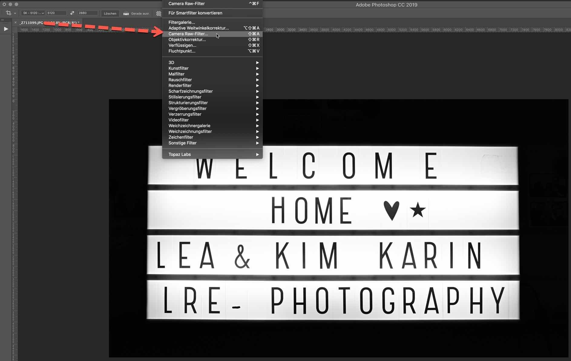
Task: Expand Stilisierungsfilter submenu
Action: [x=212, y=97]
